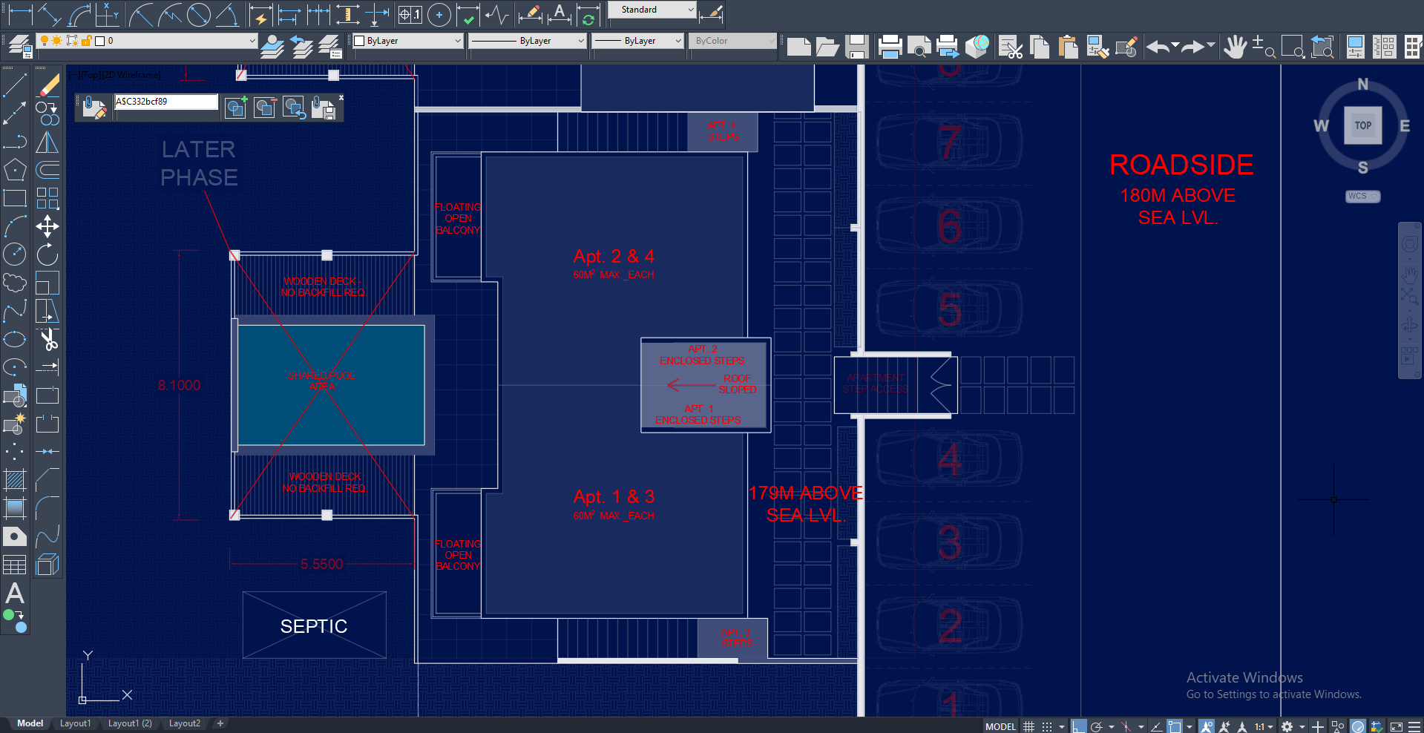Screen dimensions: 1424x733
Task: Switch to the Layout2 tab
Action: point(184,723)
